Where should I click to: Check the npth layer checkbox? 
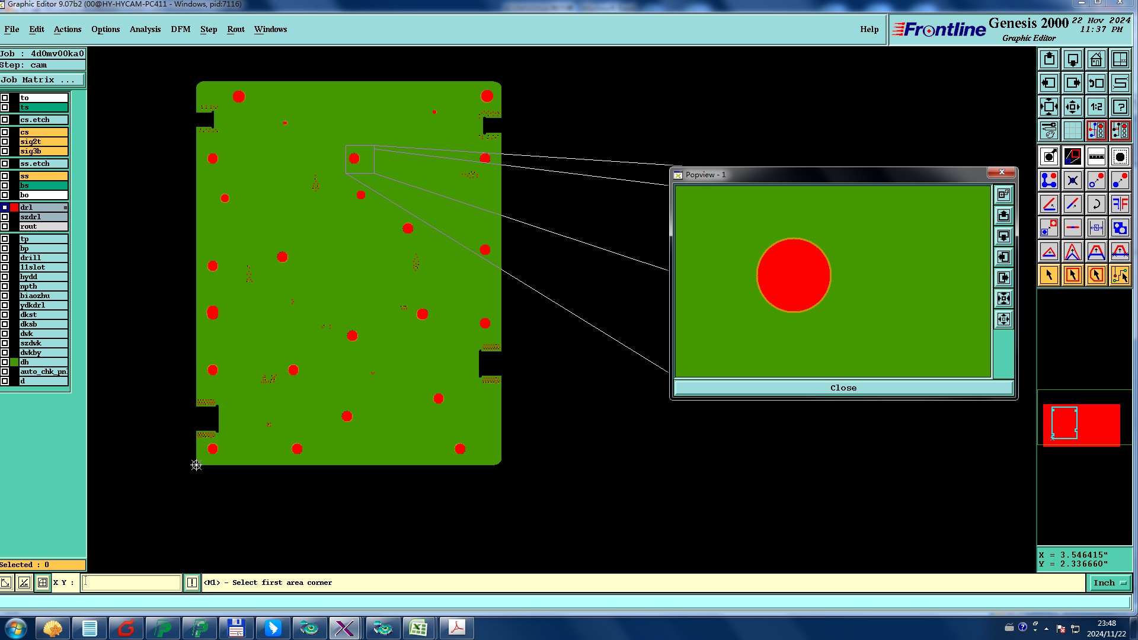point(5,286)
